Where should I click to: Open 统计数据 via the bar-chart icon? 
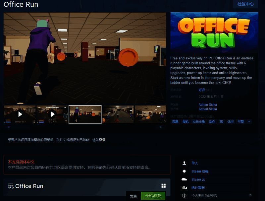click(184, 187)
